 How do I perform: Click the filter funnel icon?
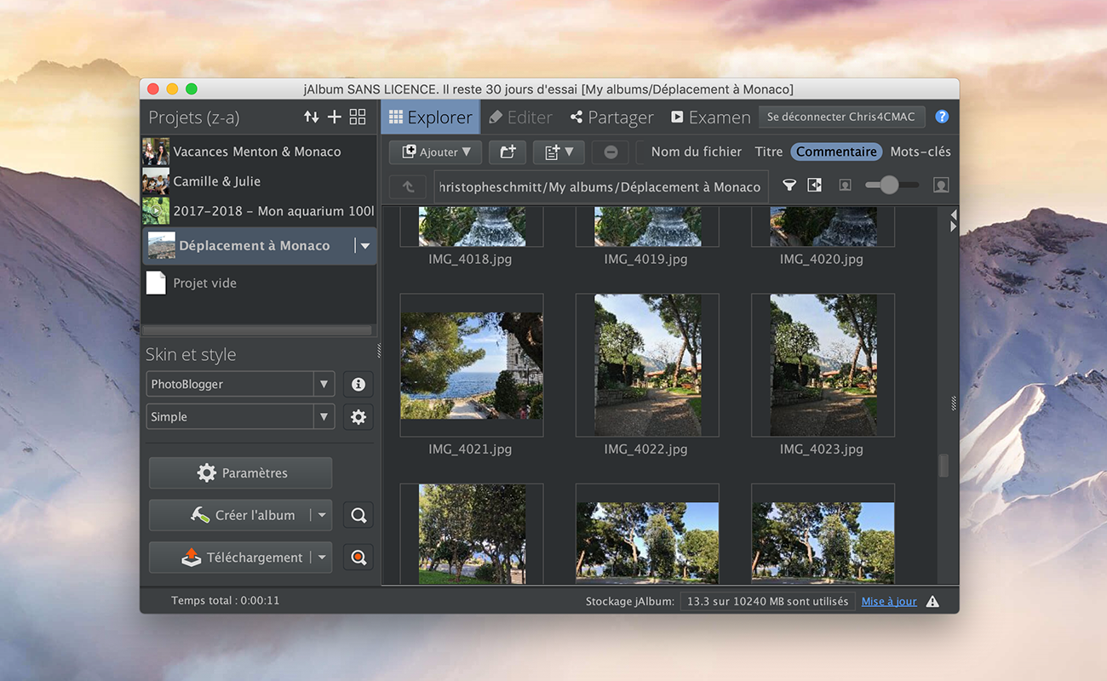coord(789,186)
